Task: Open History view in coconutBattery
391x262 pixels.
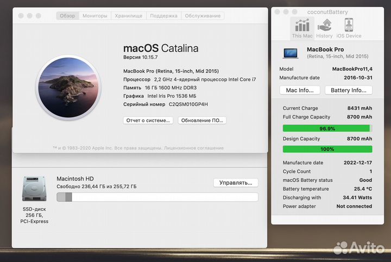Action: click(x=324, y=28)
